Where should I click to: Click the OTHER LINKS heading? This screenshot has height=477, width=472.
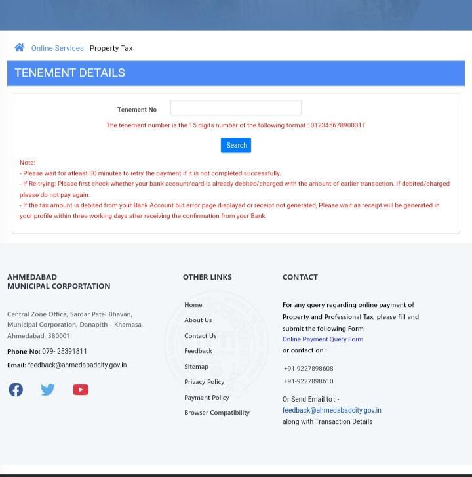[x=207, y=277]
